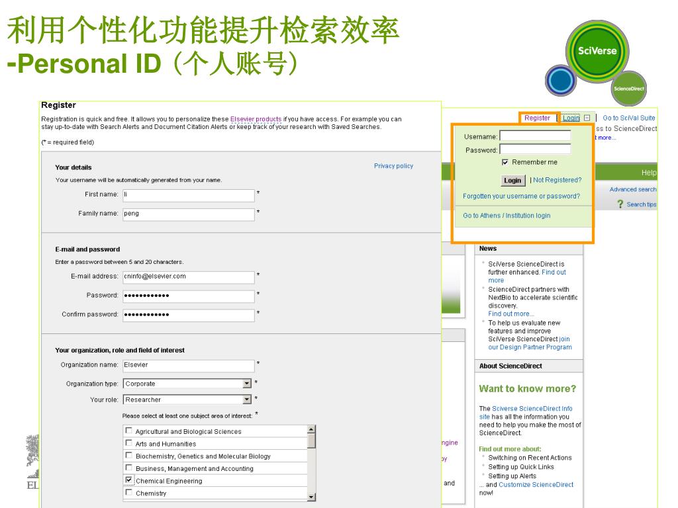Click the login Password input field
Screen dimensions: 678x508
coord(535,149)
